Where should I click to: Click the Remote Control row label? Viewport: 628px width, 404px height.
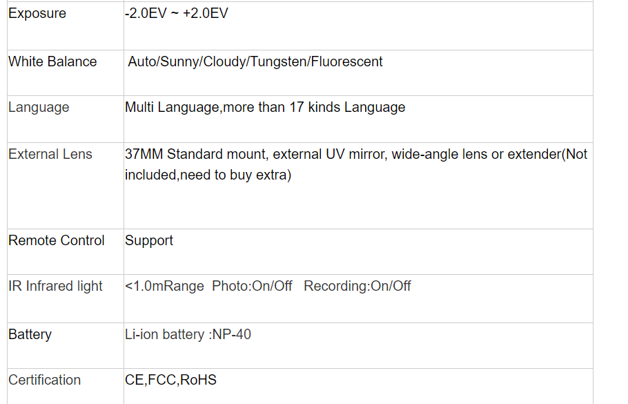tap(57, 240)
